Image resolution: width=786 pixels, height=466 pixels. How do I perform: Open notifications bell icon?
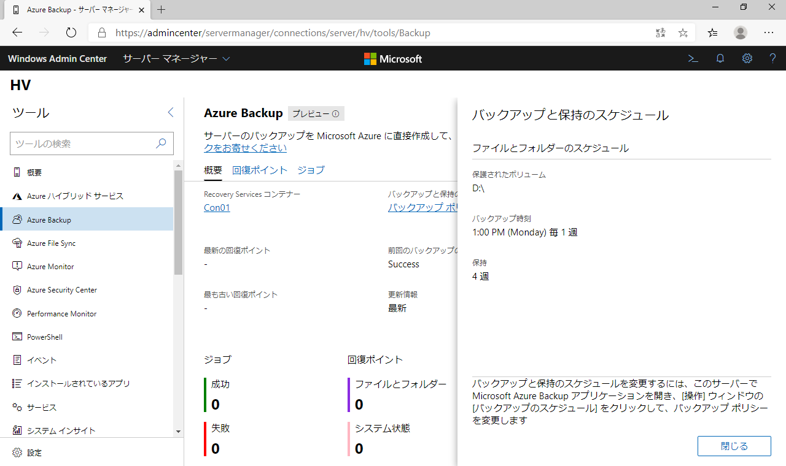[x=720, y=59]
